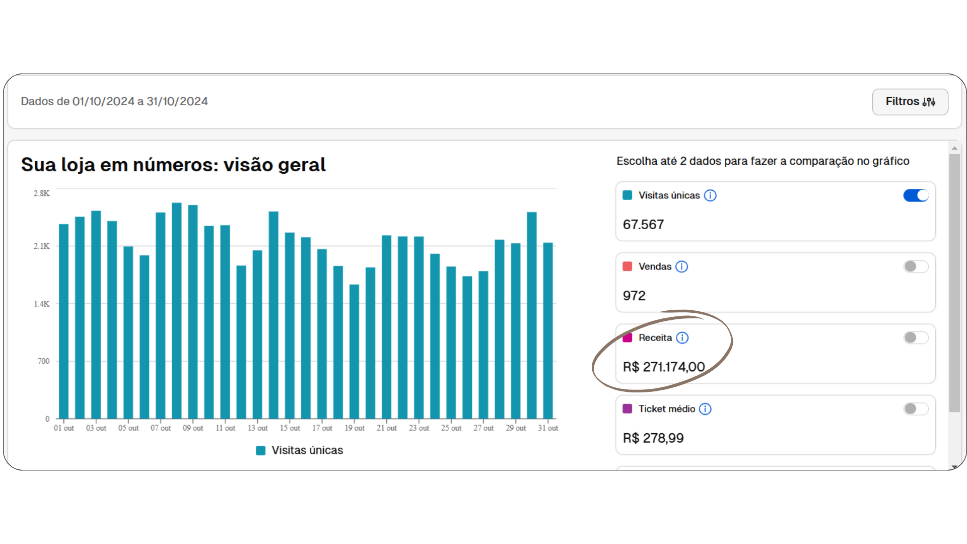Viewport: 967px width, 544px height.
Task: Click the purple Ticket médio color swatch
Action: click(627, 409)
